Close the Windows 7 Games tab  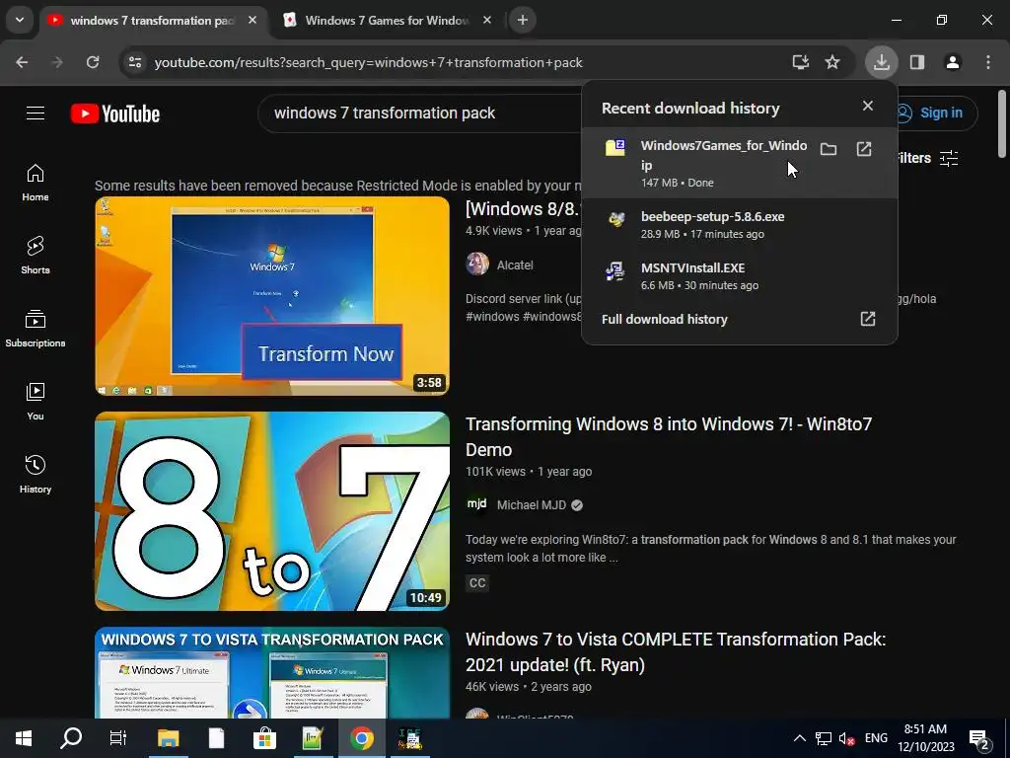487,20
